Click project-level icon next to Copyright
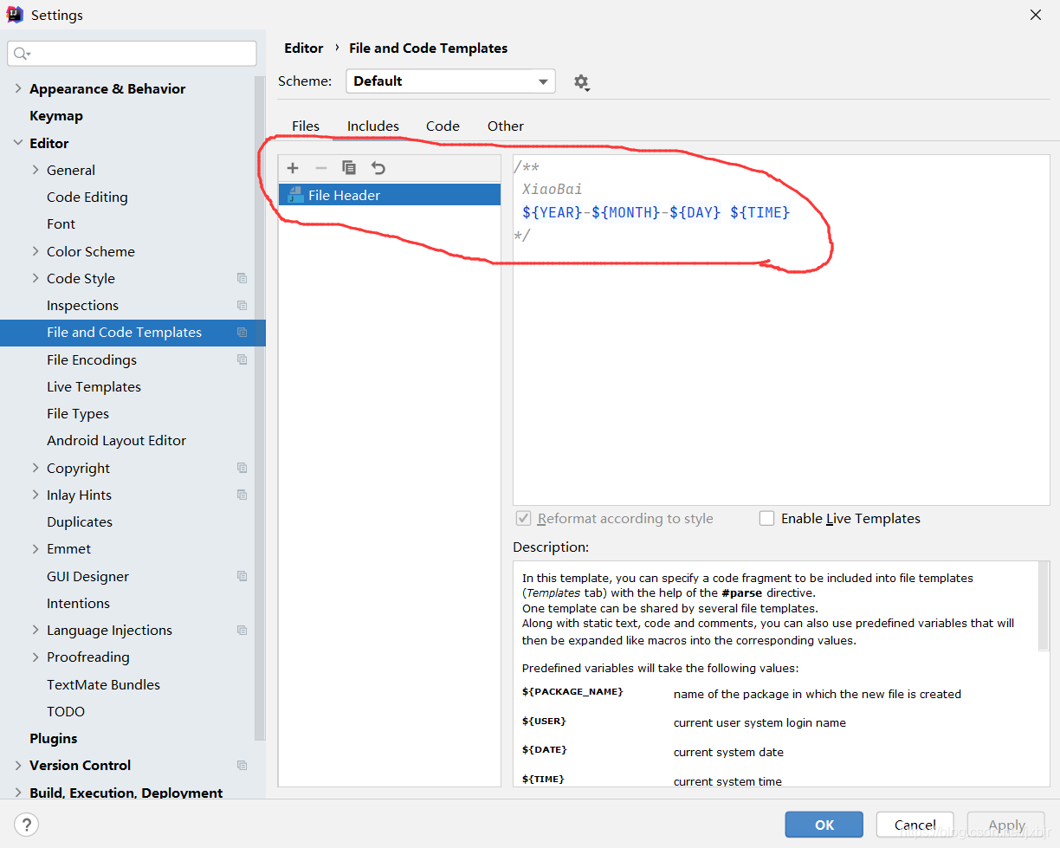Screen dimensions: 1060x848 coord(242,468)
